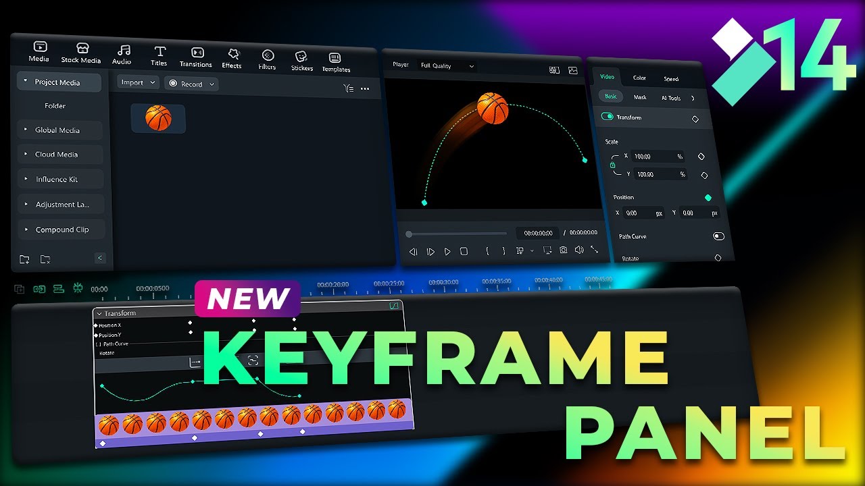Click the add clip to timeline icon
Image resolution: width=865 pixels, height=486 pixels.
tap(520, 250)
